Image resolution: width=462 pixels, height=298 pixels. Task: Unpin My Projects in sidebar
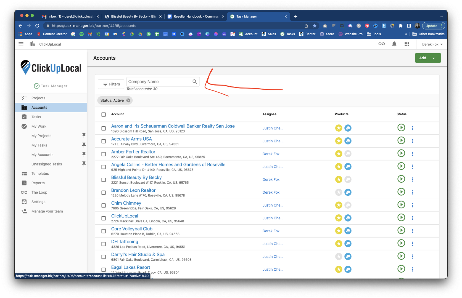tap(84, 135)
